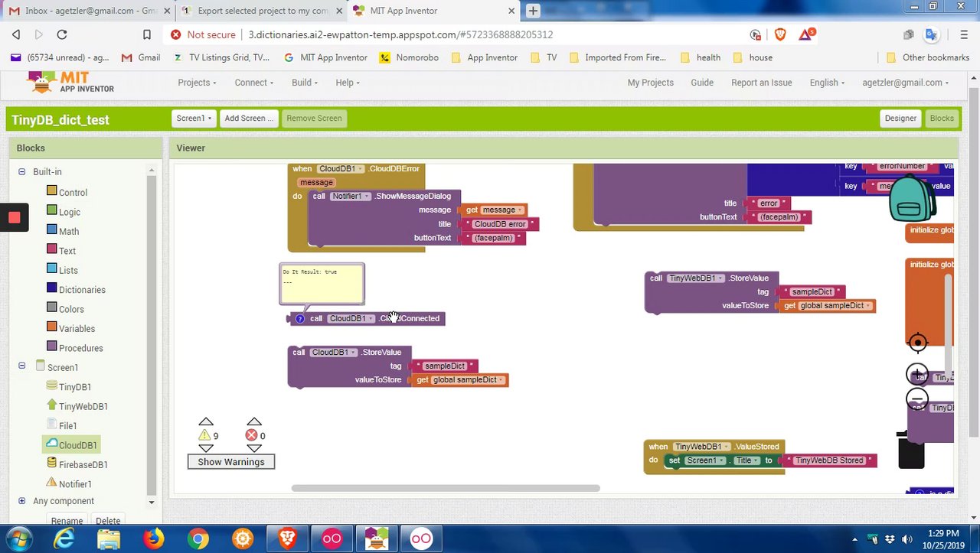Open the Build menu

click(x=305, y=83)
